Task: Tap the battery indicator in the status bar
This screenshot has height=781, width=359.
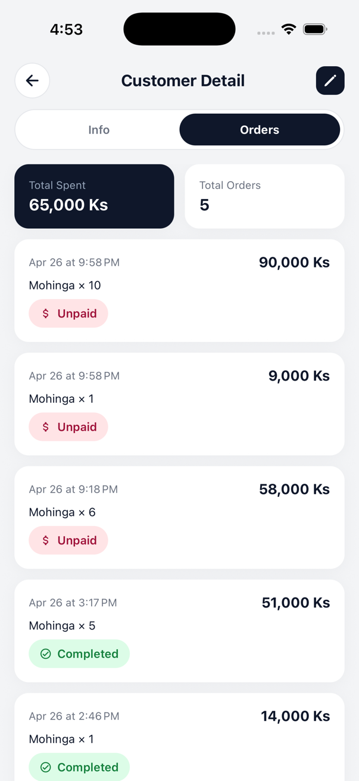Action: [315, 28]
